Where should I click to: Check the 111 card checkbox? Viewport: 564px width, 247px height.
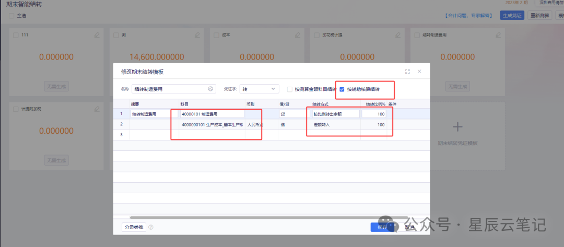[x=16, y=35]
